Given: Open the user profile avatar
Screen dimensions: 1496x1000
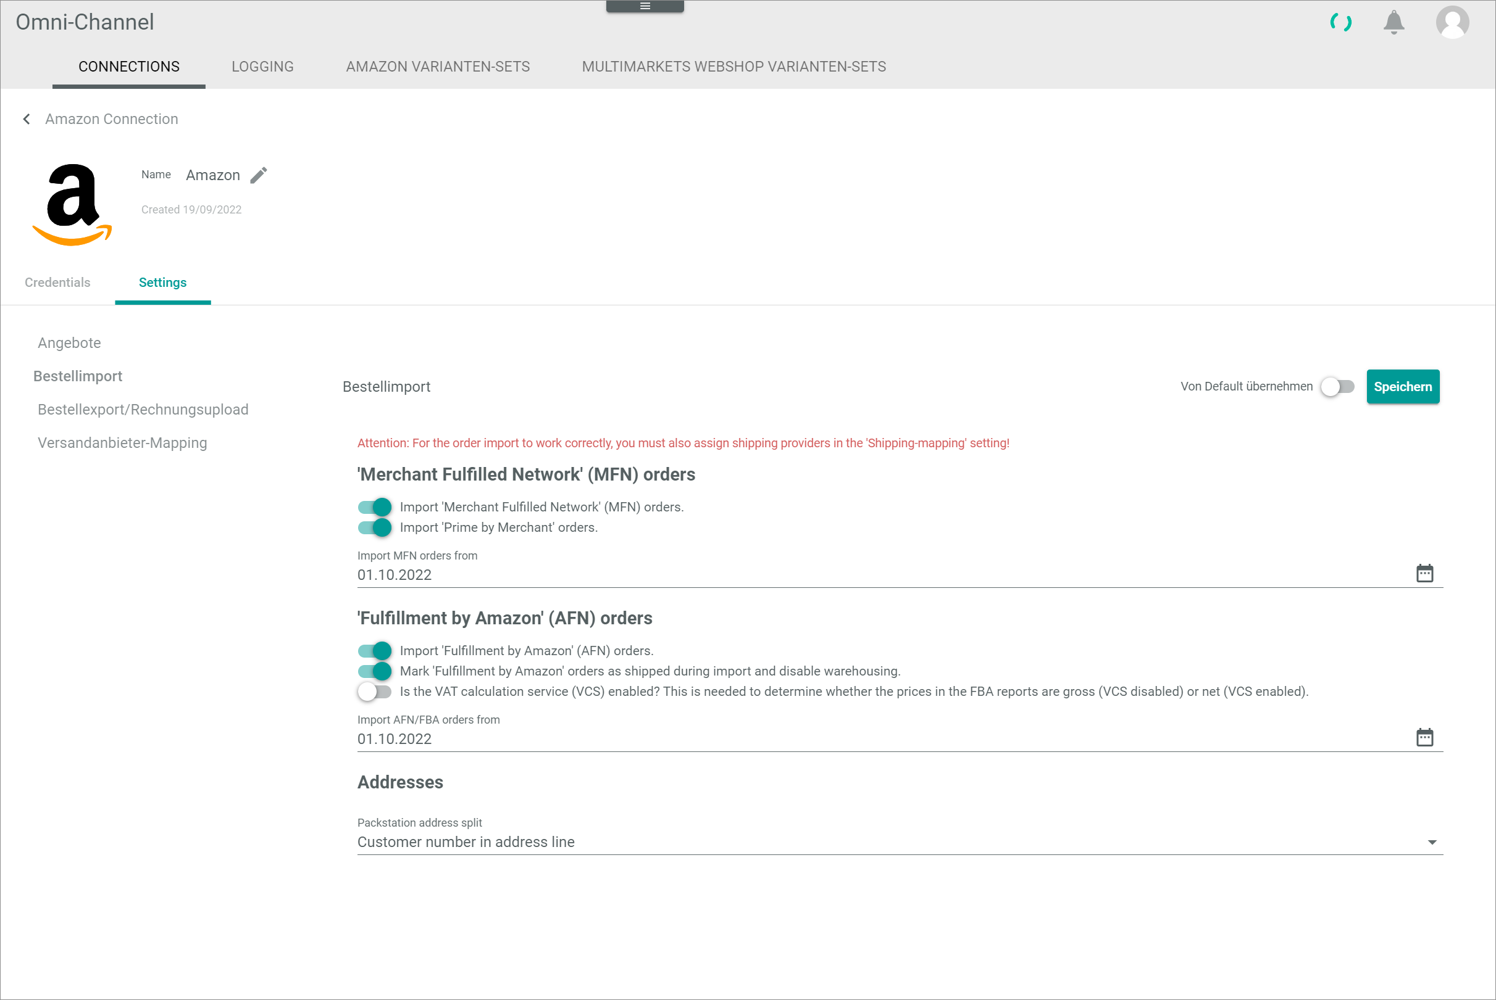Looking at the screenshot, I should 1452,22.
